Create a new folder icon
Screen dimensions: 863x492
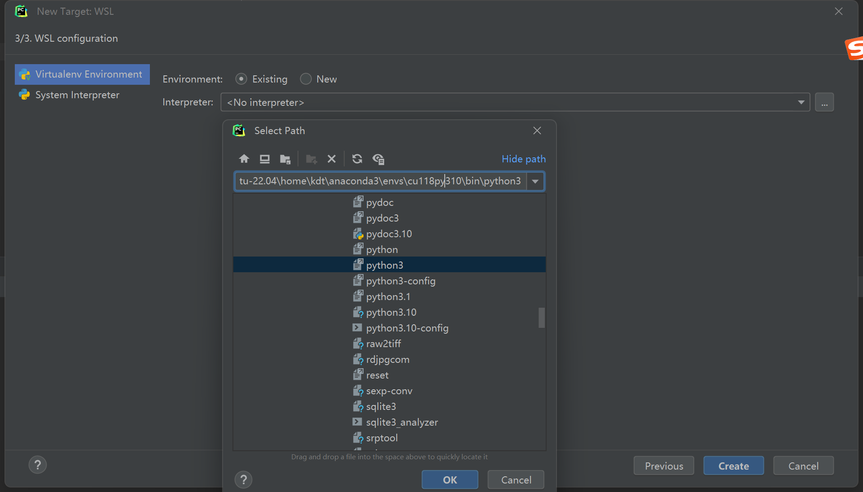311,159
